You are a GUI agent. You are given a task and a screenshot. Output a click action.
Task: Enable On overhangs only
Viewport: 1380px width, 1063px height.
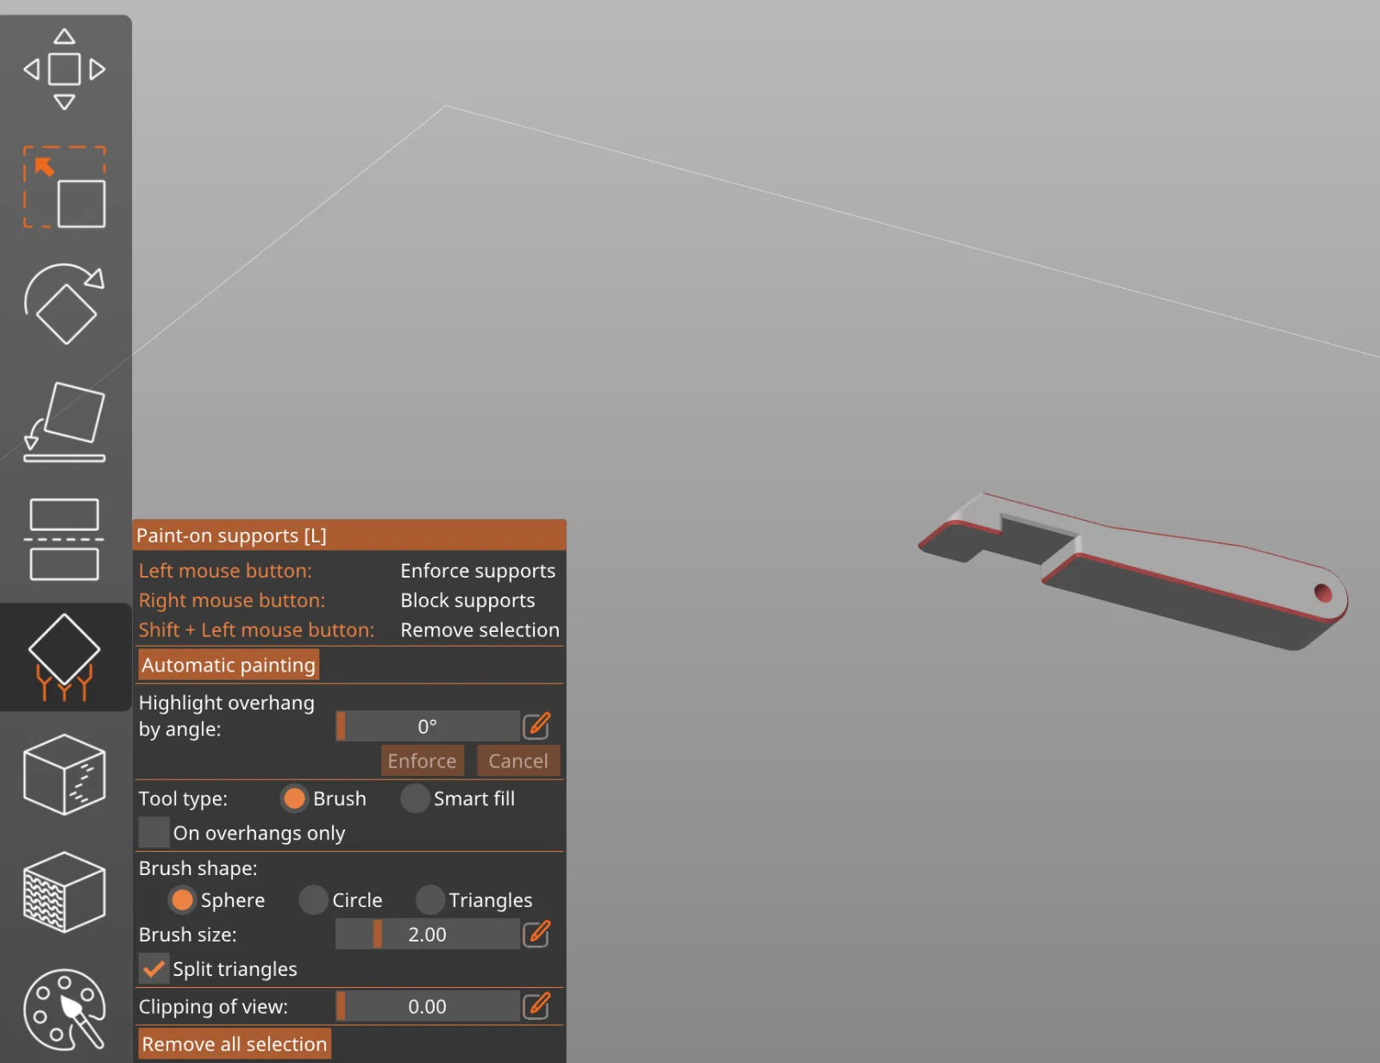[154, 833]
